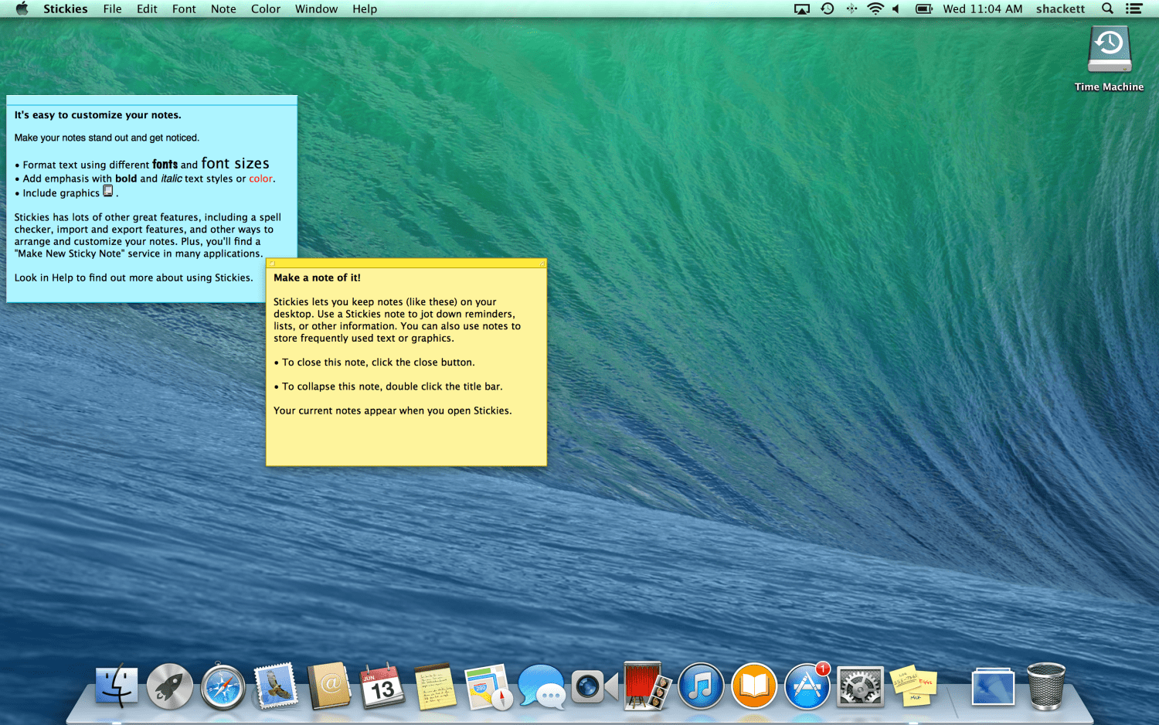Launch iBooks from the Dock

[x=754, y=686]
